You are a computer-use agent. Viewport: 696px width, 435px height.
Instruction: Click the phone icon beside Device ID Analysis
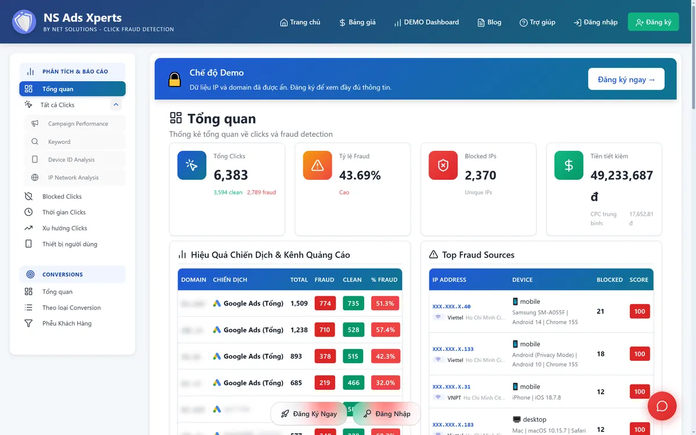[35, 159]
